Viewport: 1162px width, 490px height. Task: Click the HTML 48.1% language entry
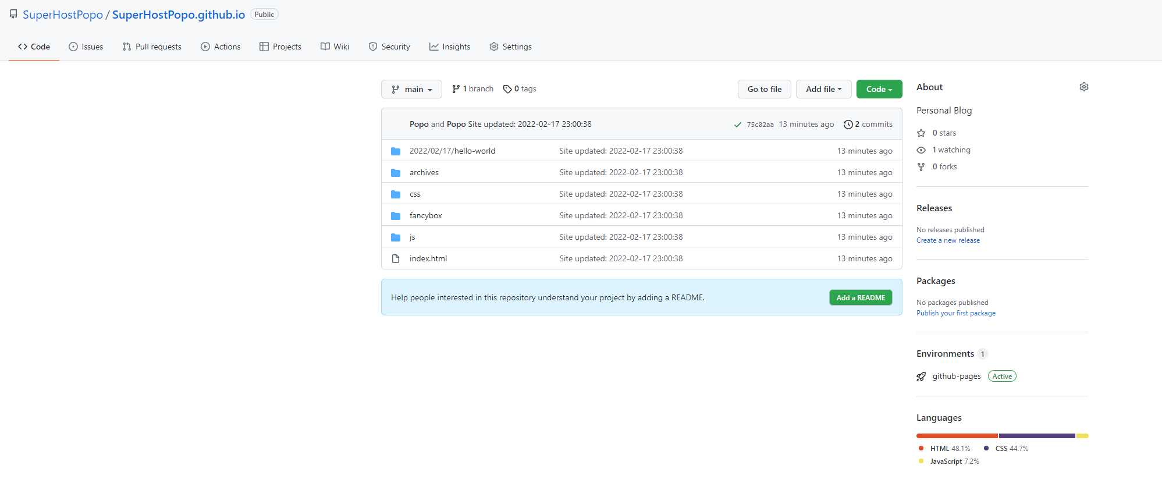coord(944,449)
